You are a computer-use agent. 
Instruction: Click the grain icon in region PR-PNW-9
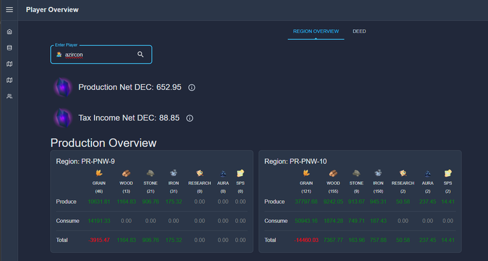[99, 173]
